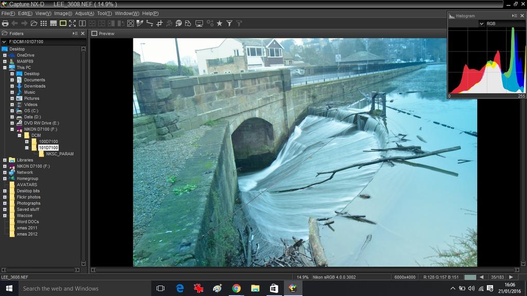Go to next image with right arrow
527x296 pixels.
(x=511, y=277)
